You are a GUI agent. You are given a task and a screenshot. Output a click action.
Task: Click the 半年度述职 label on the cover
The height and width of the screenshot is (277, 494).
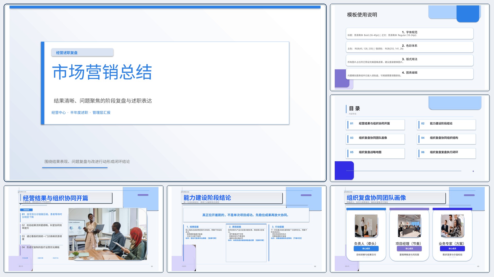[x=79, y=113]
